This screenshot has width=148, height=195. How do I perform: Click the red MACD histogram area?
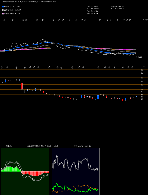(x=36, y=174)
